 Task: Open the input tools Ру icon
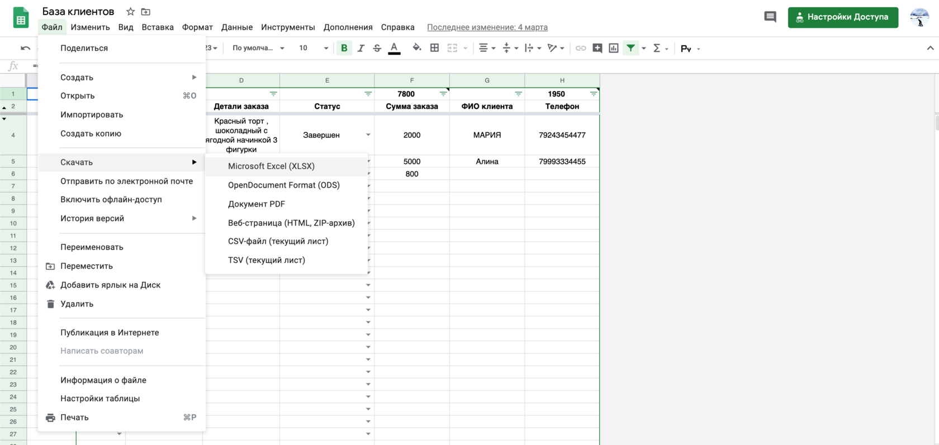[686, 49]
